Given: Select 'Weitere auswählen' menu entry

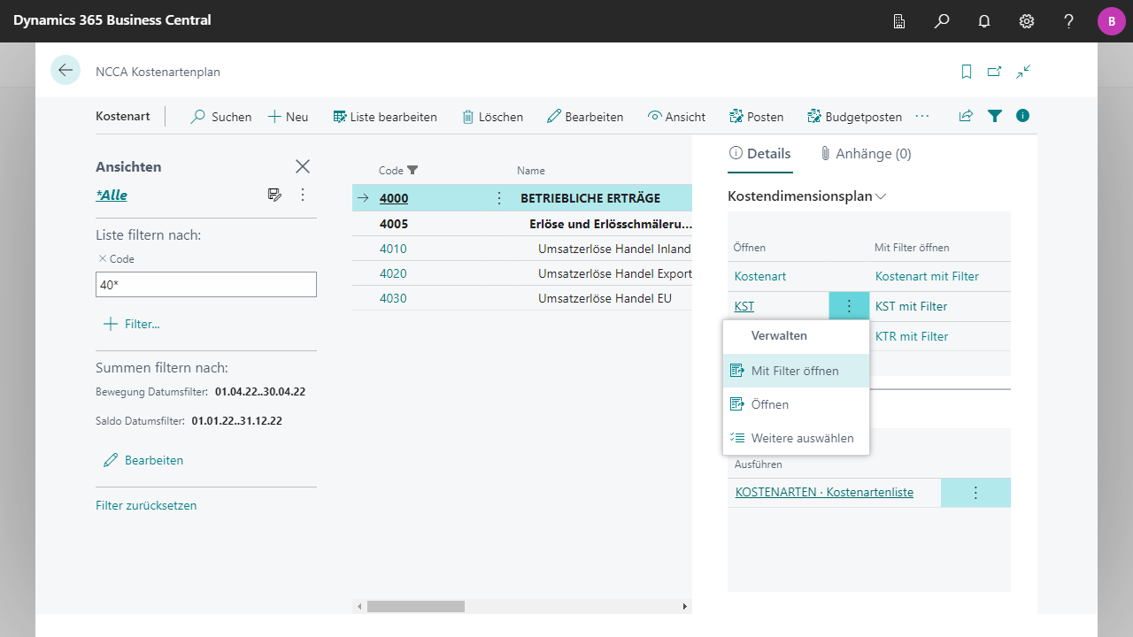Looking at the screenshot, I should [802, 438].
